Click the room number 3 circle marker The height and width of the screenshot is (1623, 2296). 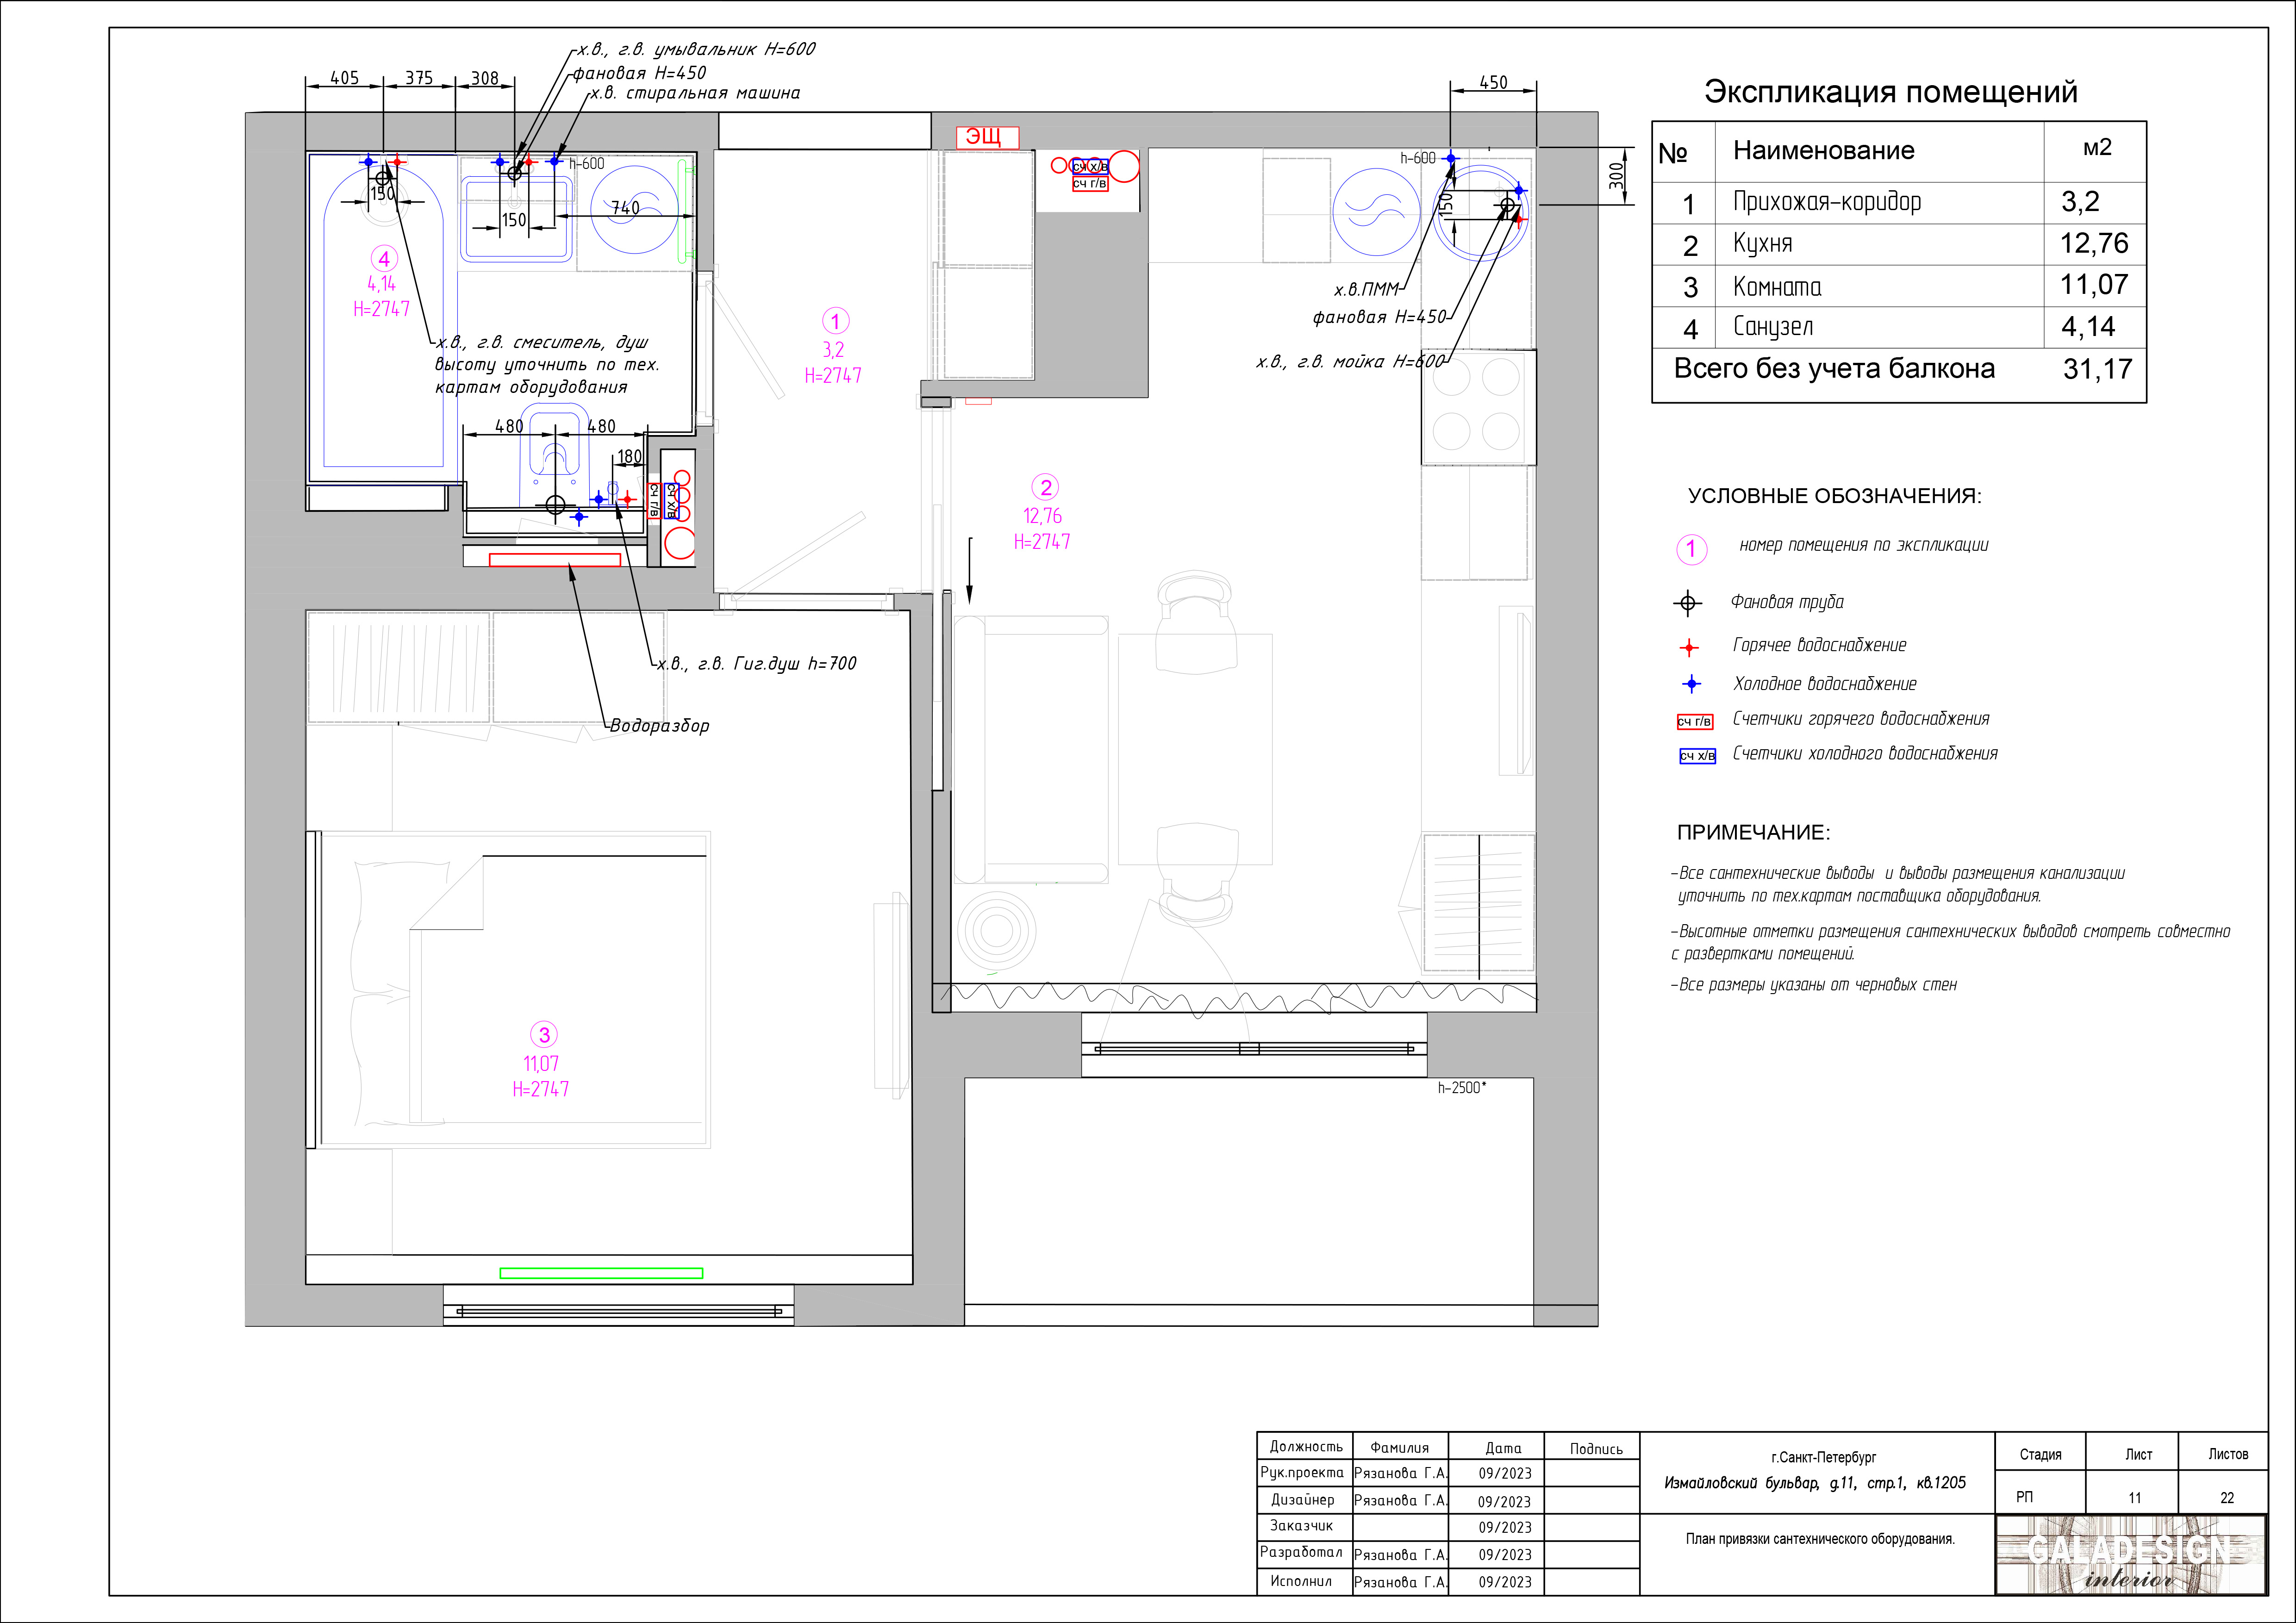point(544,1034)
